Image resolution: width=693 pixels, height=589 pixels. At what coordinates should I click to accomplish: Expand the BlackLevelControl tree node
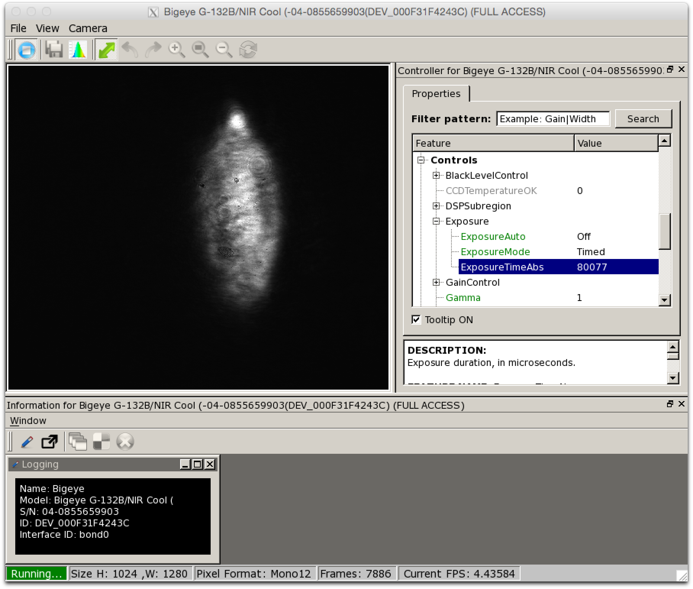click(436, 175)
